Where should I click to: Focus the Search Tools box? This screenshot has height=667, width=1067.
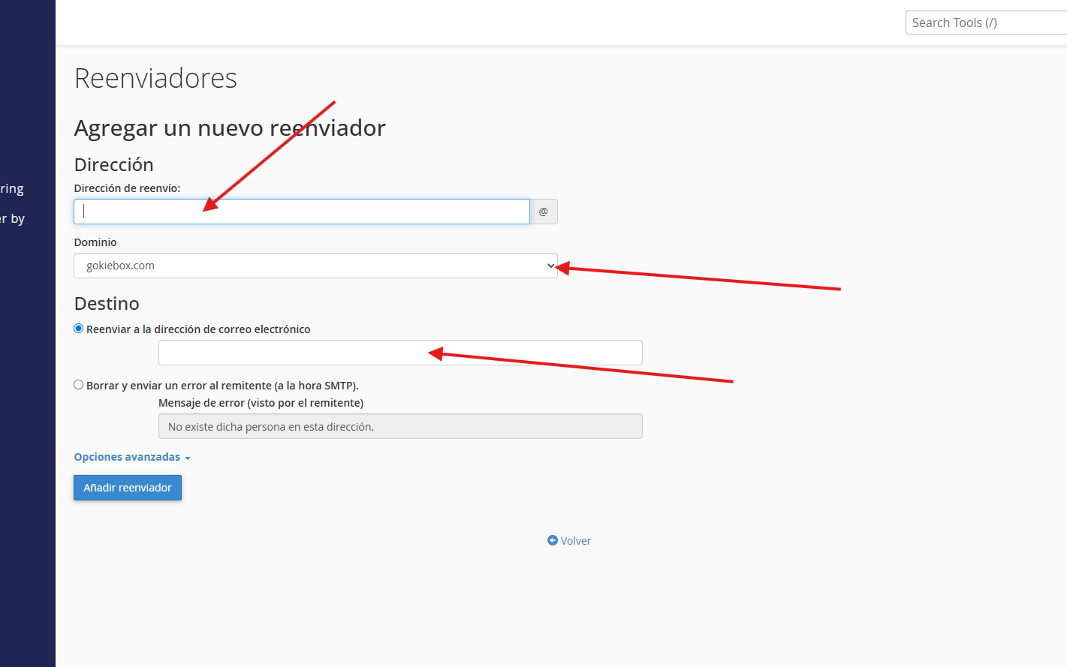[984, 23]
